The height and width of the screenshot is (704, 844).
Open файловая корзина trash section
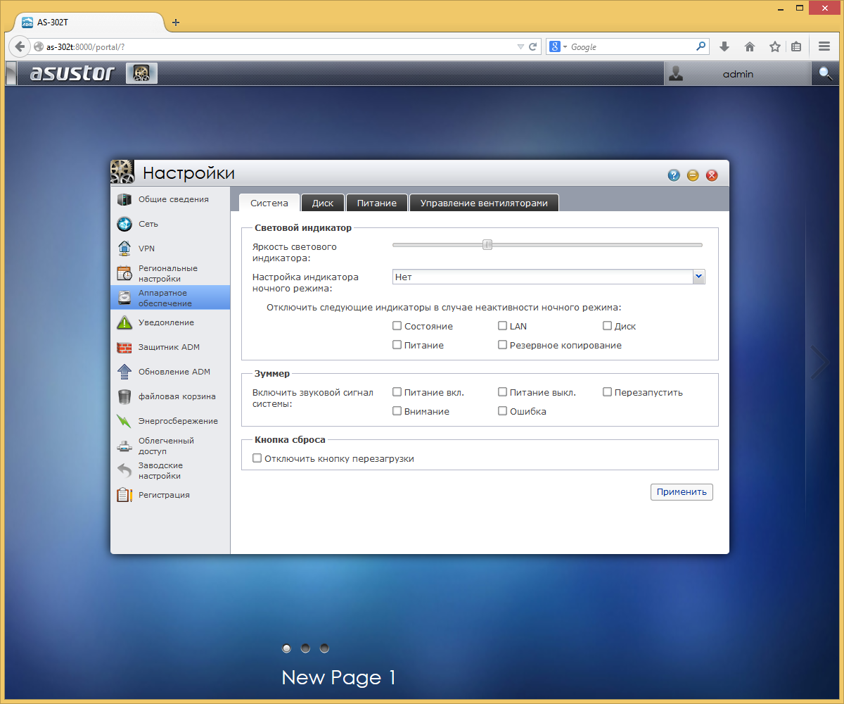(170, 396)
